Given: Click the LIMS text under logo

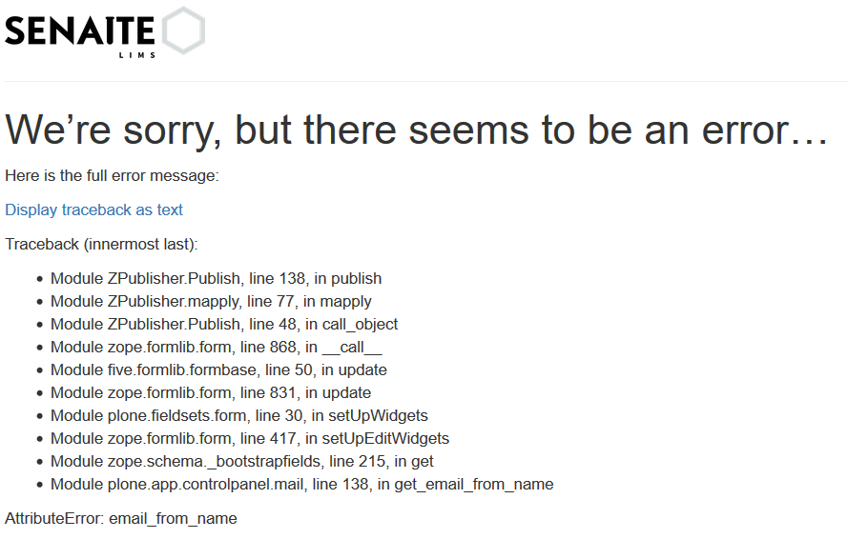Looking at the screenshot, I should pos(137,55).
